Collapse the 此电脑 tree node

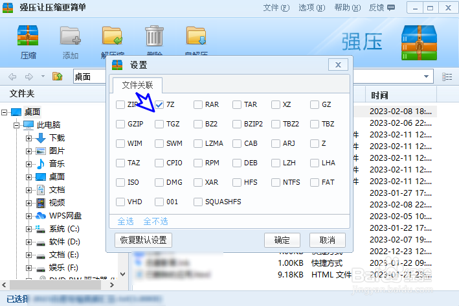click(x=17, y=125)
